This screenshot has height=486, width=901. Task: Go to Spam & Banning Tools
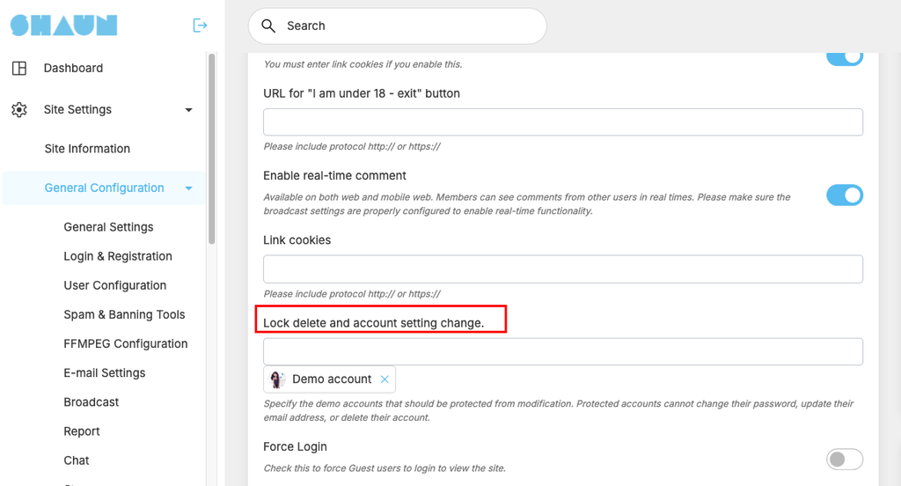124,314
